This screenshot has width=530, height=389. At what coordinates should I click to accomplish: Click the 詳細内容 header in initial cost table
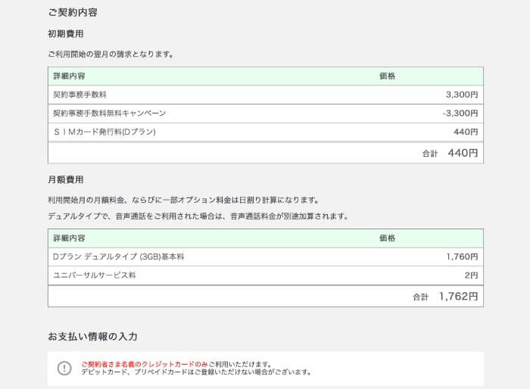70,76
